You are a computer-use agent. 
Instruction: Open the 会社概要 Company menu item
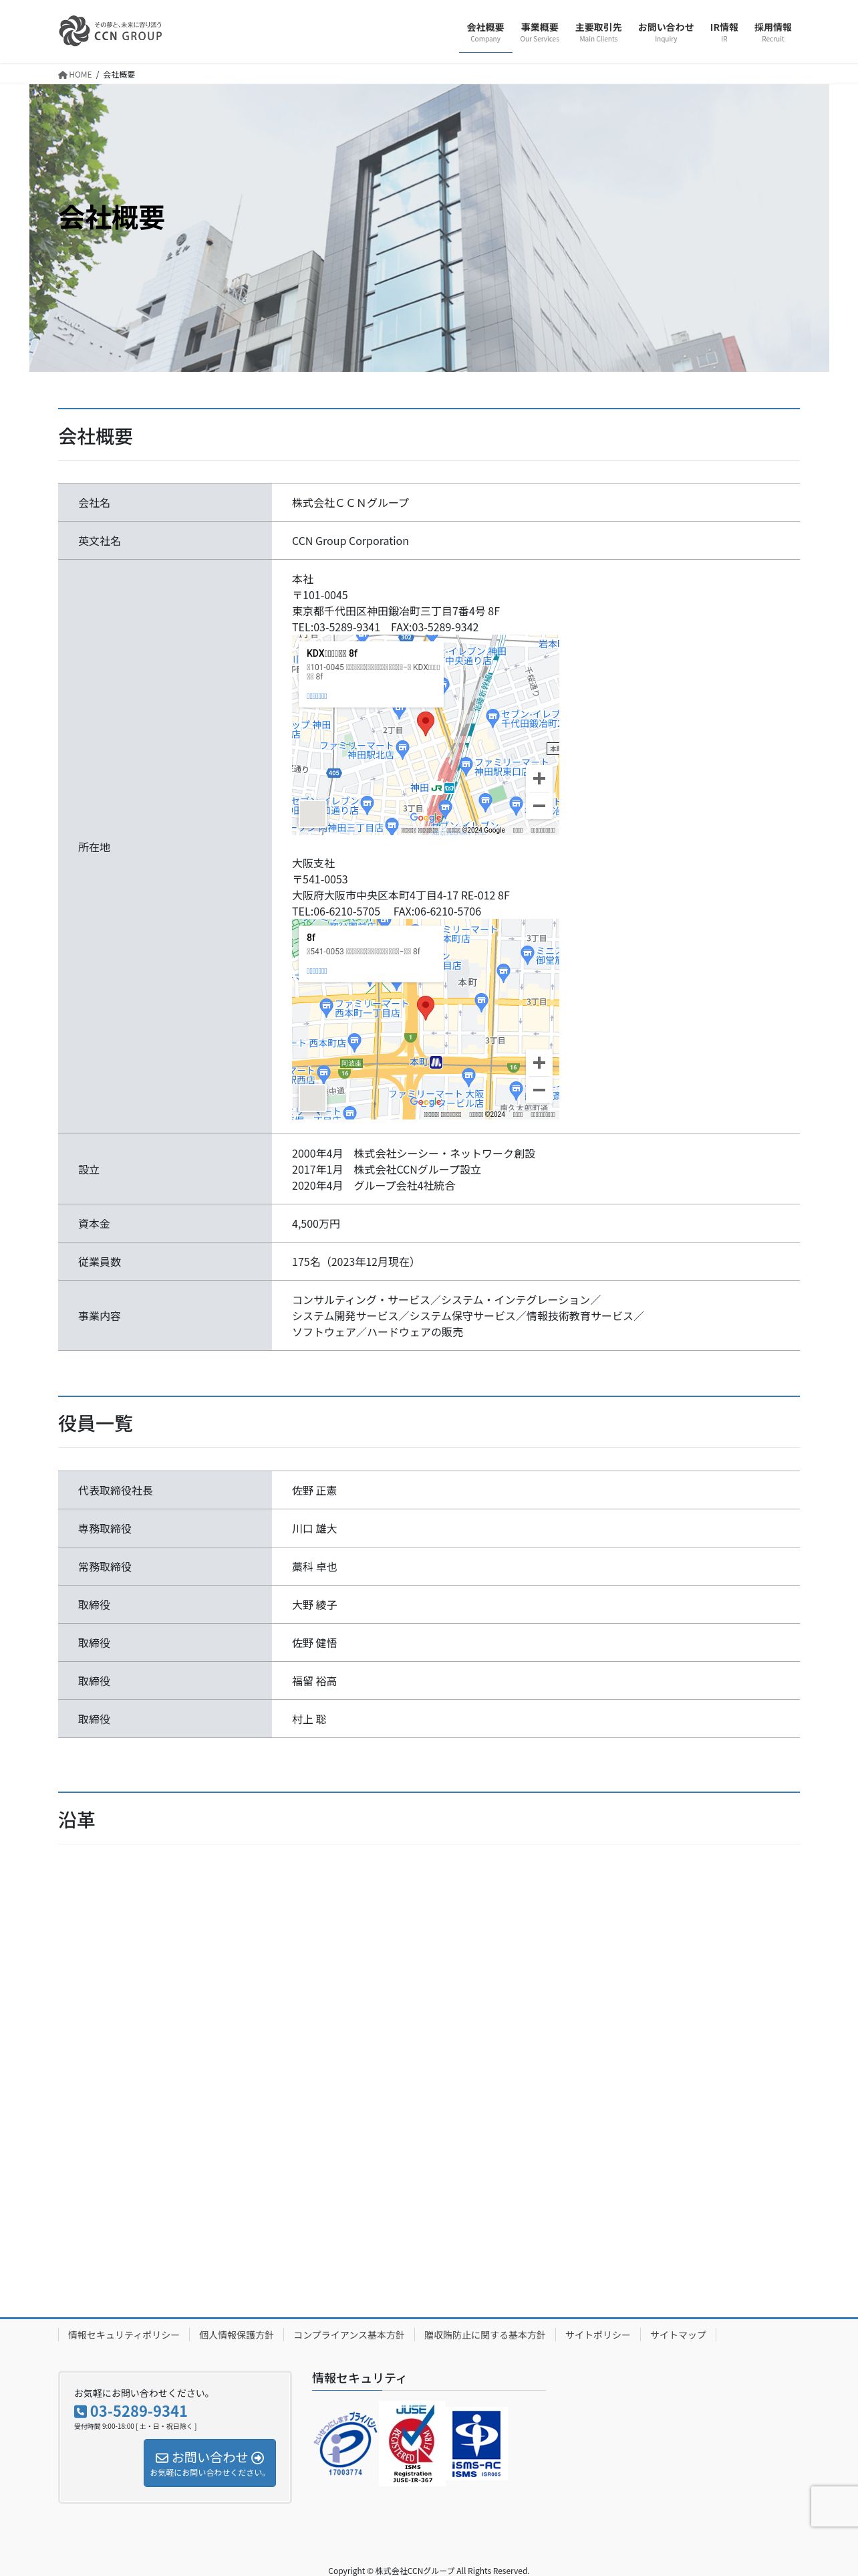(485, 32)
